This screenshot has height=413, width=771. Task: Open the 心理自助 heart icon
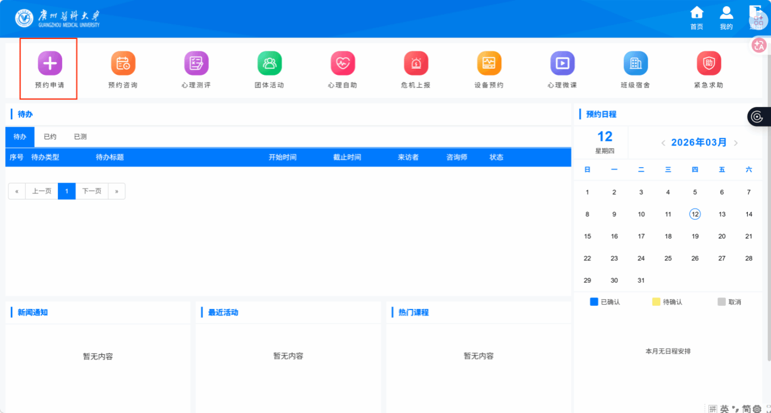(342, 63)
